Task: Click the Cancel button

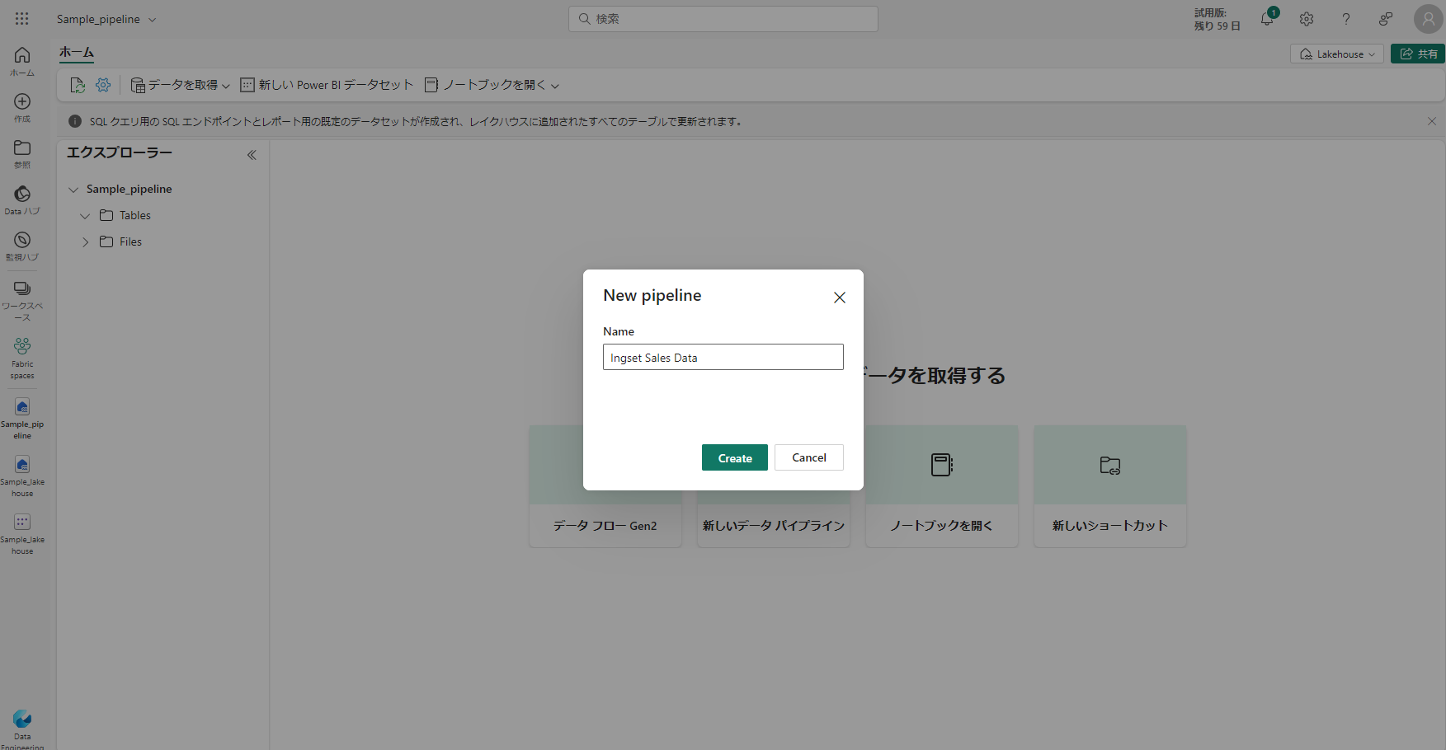Action: 809,457
